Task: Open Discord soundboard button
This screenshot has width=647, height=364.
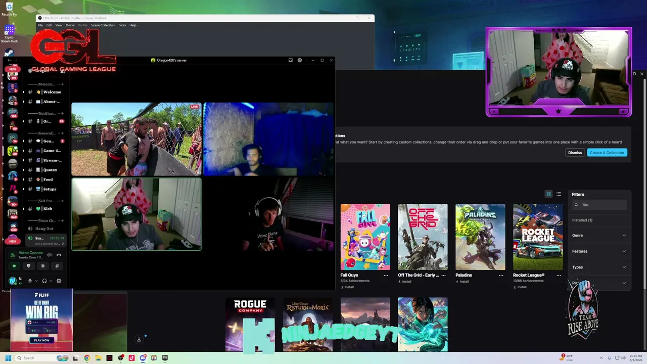Action: (57, 266)
